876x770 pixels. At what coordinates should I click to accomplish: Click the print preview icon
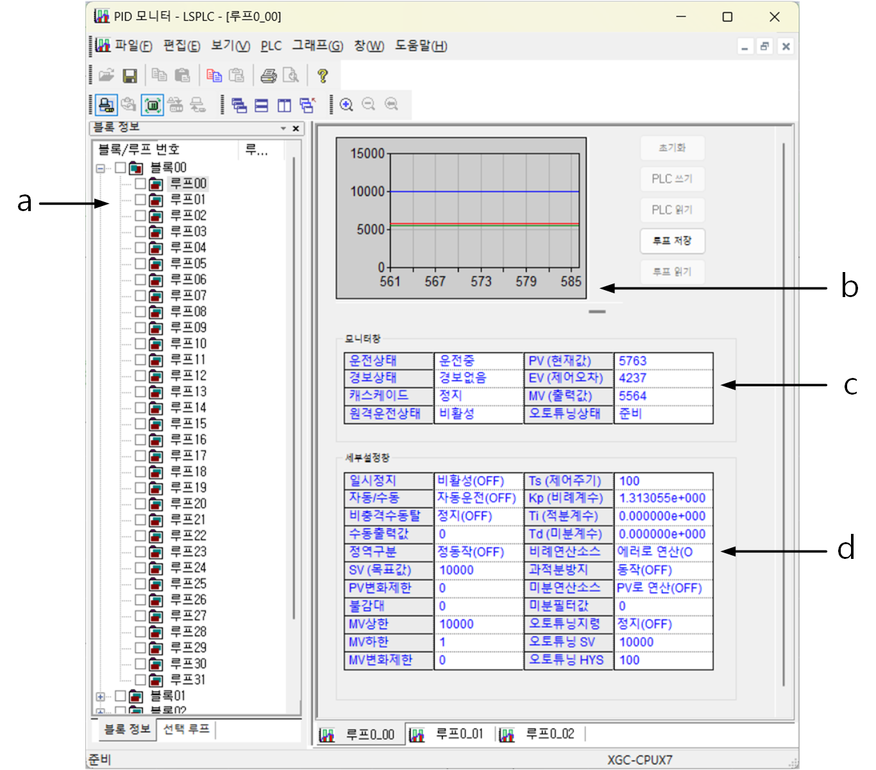291,76
